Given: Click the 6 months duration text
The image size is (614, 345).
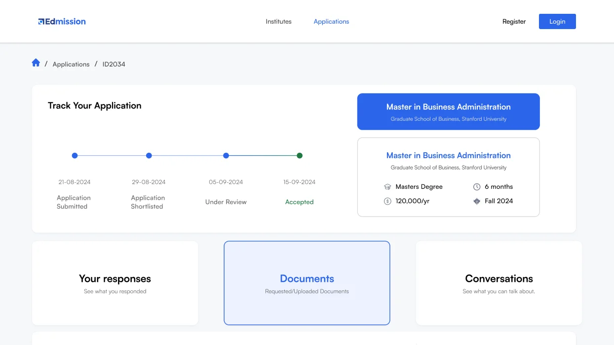Looking at the screenshot, I should pyautogui.click(x=499, y=187).
